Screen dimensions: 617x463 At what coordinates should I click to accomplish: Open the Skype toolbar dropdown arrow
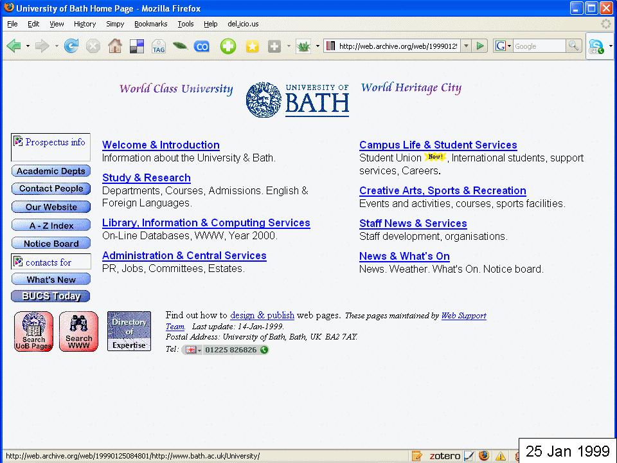611,46
